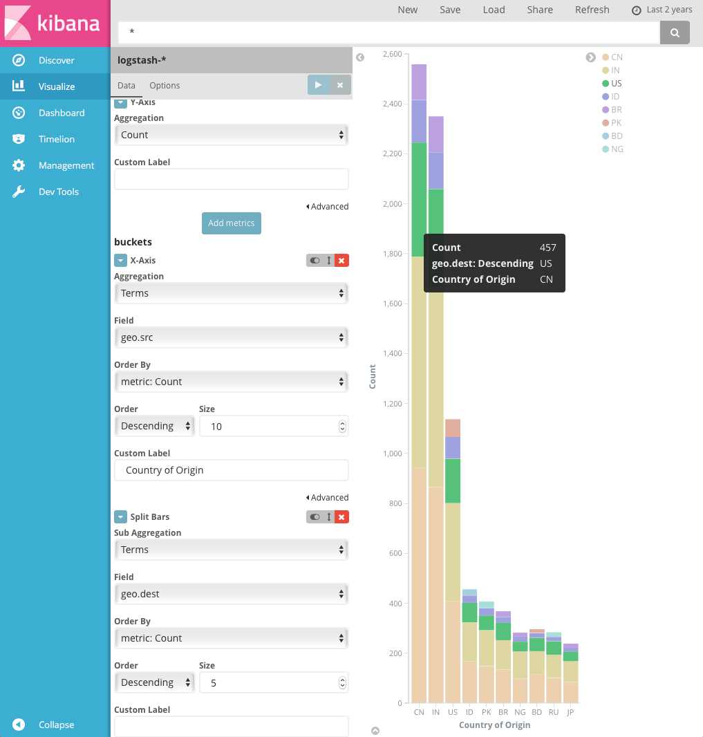The height and width of the screenshot is (737, 703).
Task: Collapse the Split Bars section with its chevron
Action: click(x=120, y=516)
